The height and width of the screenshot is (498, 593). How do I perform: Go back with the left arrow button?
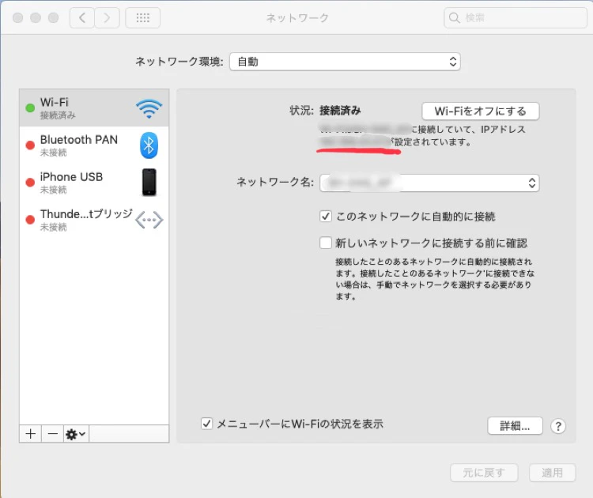coord(82,17)
